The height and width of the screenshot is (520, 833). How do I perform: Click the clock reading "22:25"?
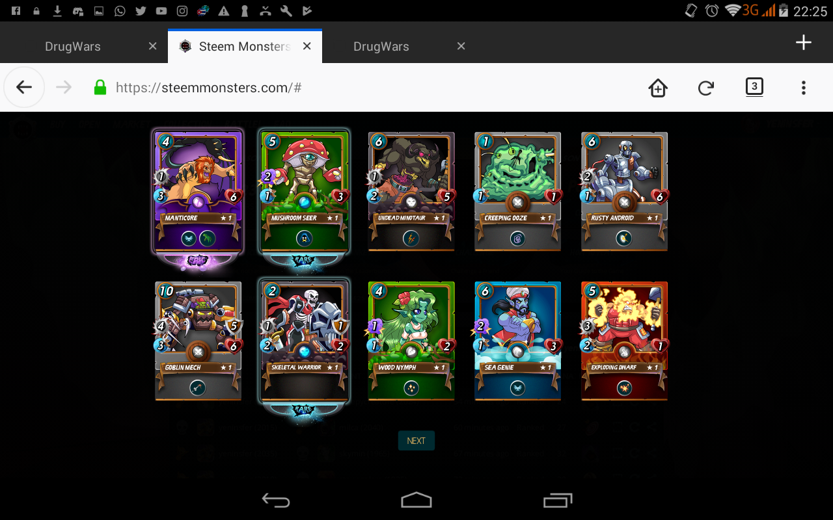pyautogui.click(x=810, y=11)
